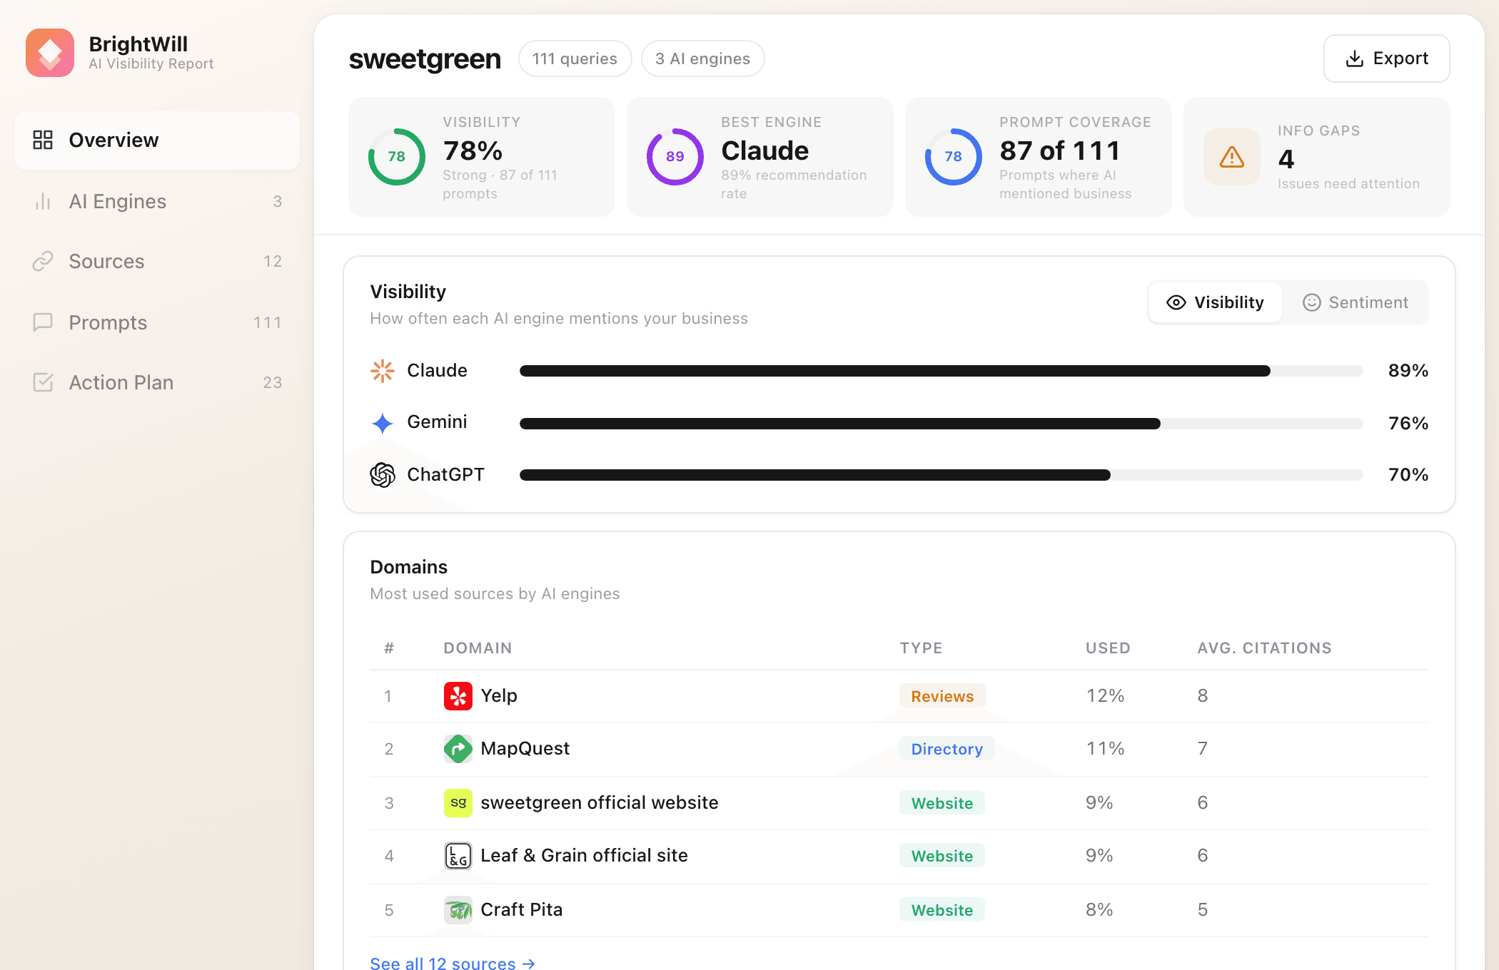Click the download icon in Export button
1499x970 pixels.
[x=1354, y=58]
